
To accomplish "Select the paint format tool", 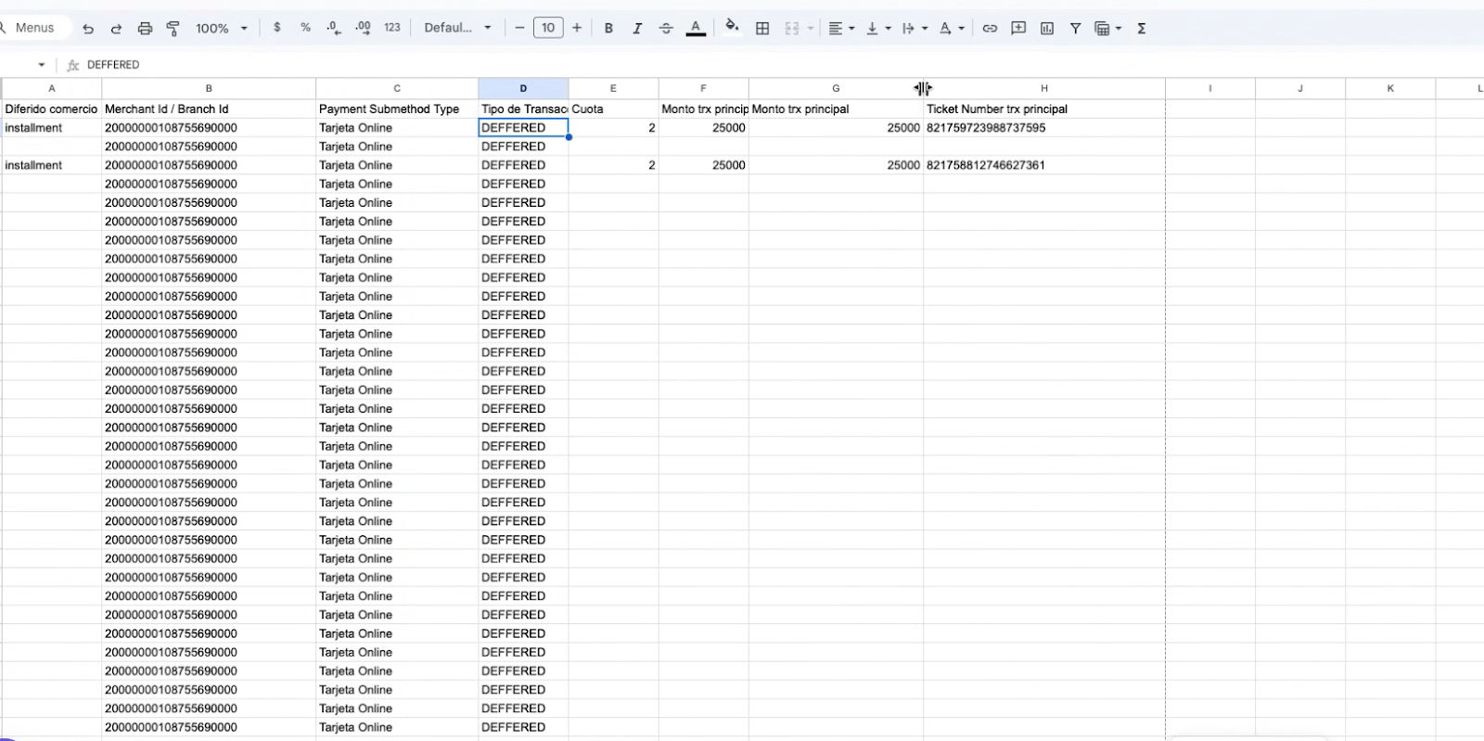I will [173, 29].
